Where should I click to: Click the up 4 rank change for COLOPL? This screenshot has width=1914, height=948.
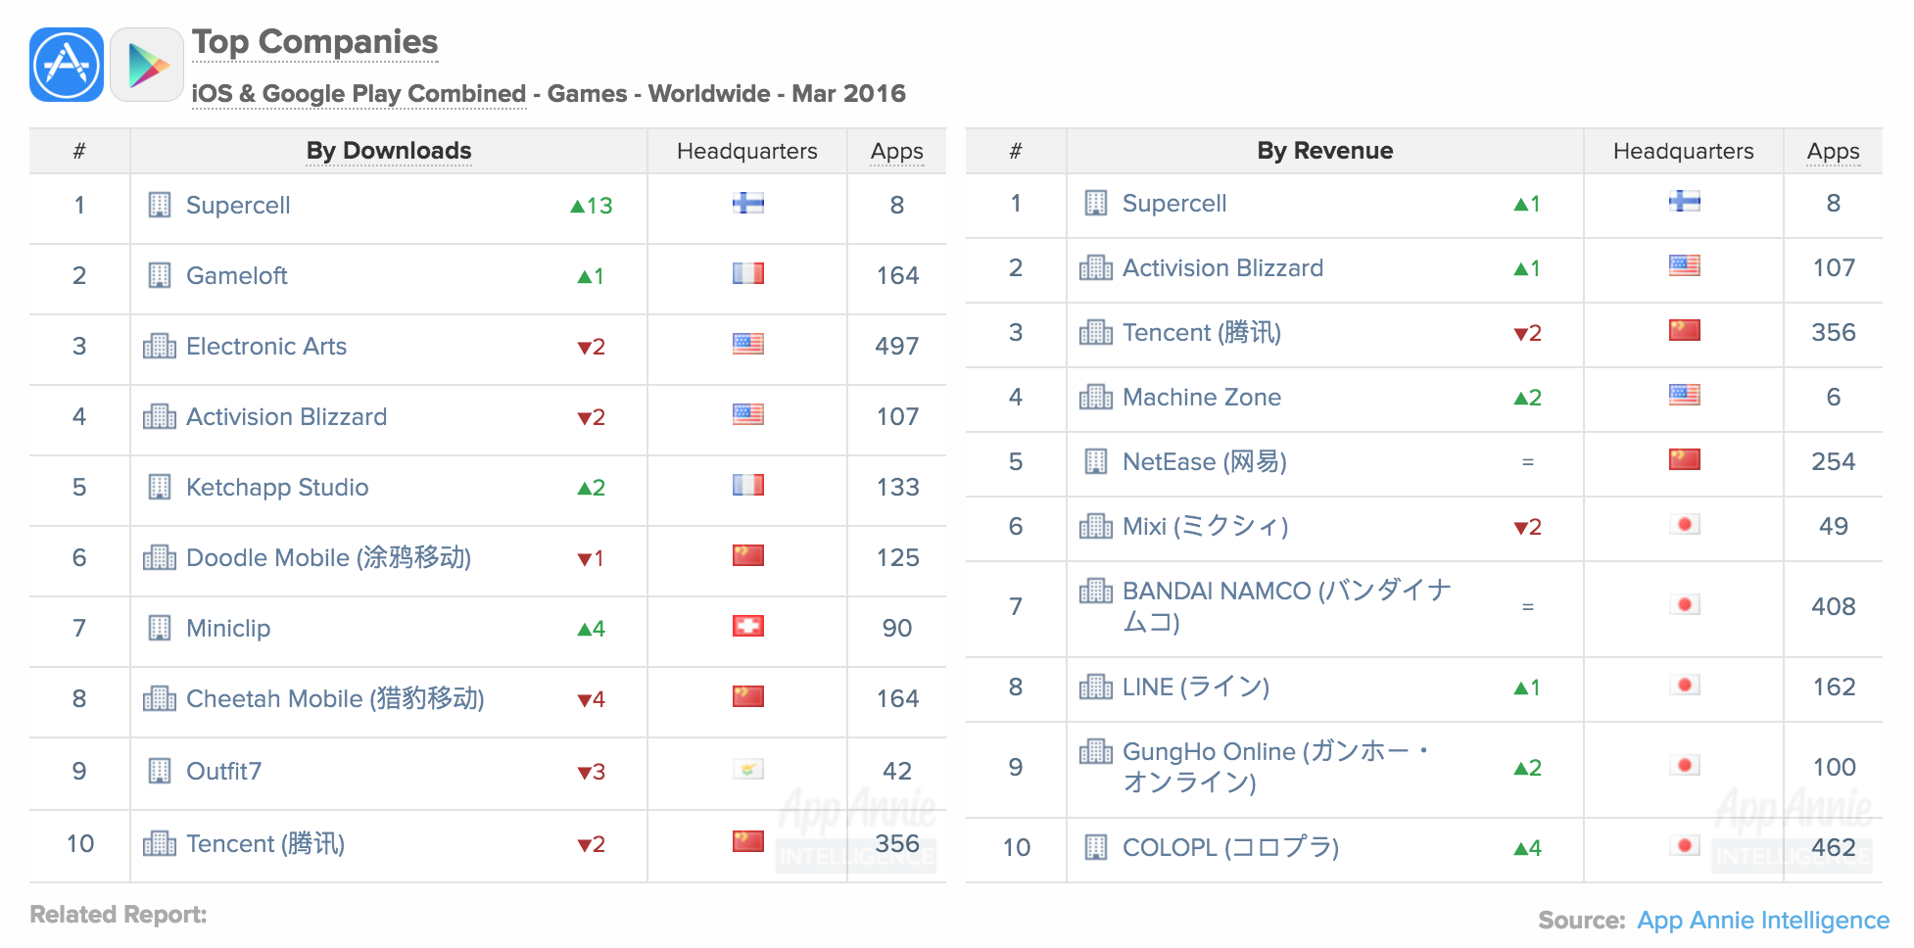point(1527,848)
